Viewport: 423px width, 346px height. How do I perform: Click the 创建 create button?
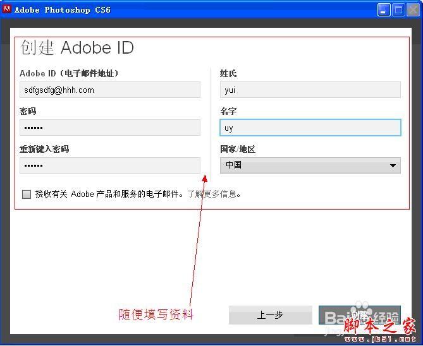coord(360,314)
